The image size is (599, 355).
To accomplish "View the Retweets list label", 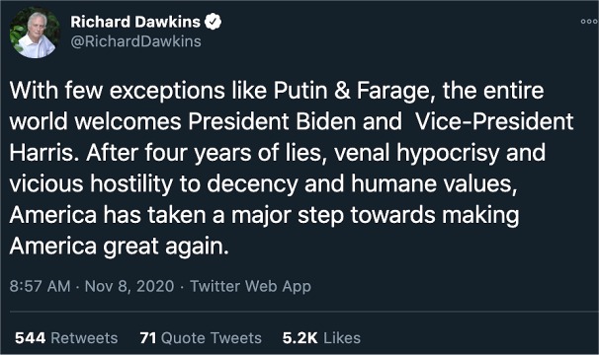I will pyautogui.click(x=84, y=338).
